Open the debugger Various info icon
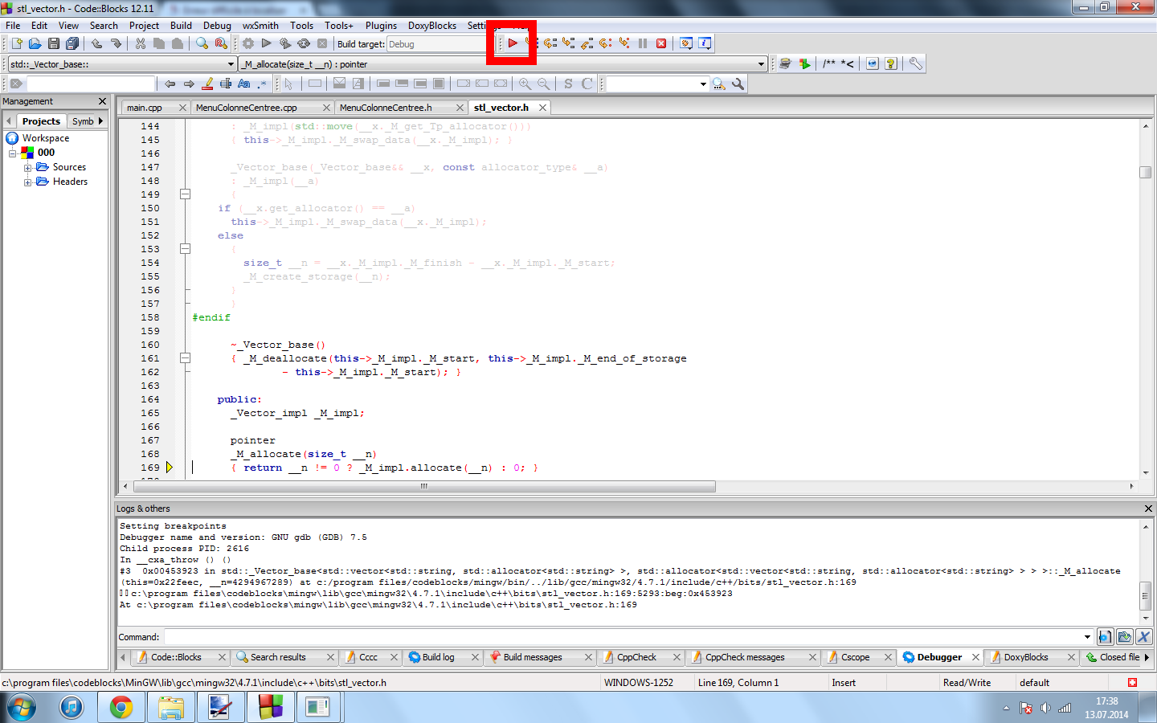Screen dimensions: 1157x723 tap(705, 43)
